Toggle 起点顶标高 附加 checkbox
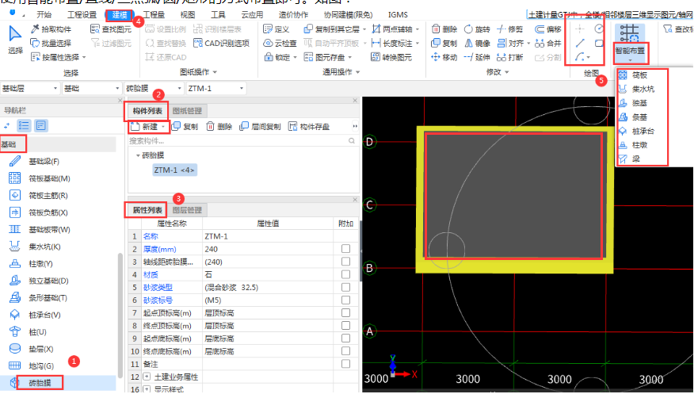 pos(345,313)
